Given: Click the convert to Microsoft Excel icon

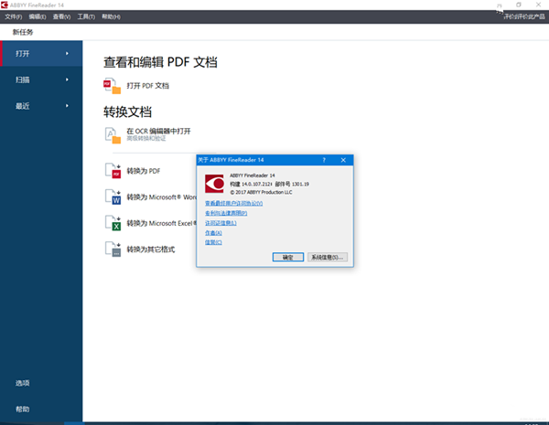Looking at the screenshot, I should pos(113,223).
